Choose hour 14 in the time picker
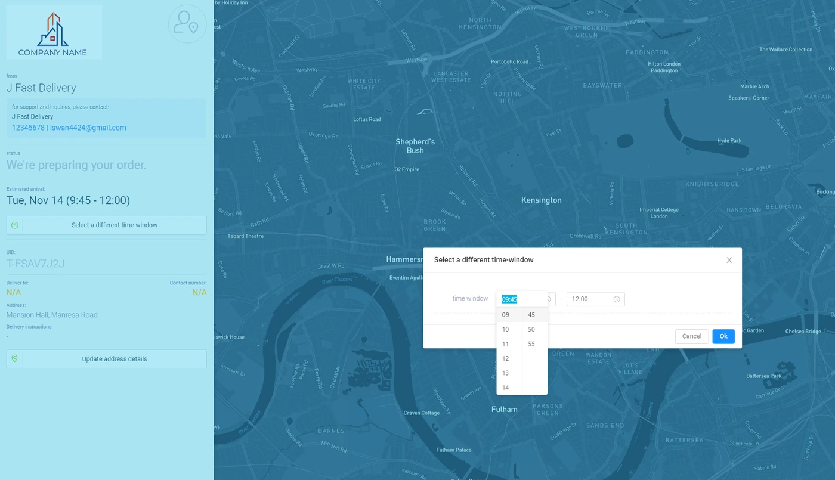The height and width of the screenshot is (480, 835). [509, 388]
